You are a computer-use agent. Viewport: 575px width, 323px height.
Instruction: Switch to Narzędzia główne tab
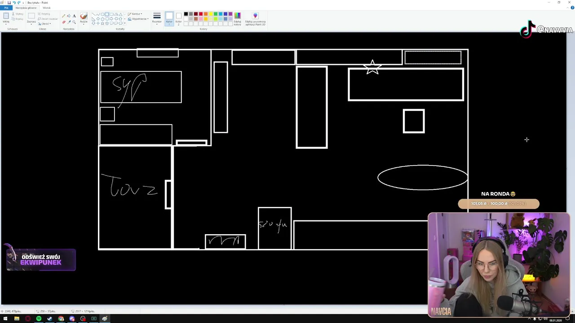(26, 8)
